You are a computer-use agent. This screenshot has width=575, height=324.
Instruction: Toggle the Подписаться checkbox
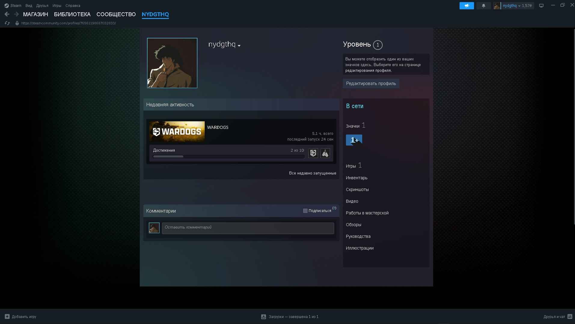(305, 211)
